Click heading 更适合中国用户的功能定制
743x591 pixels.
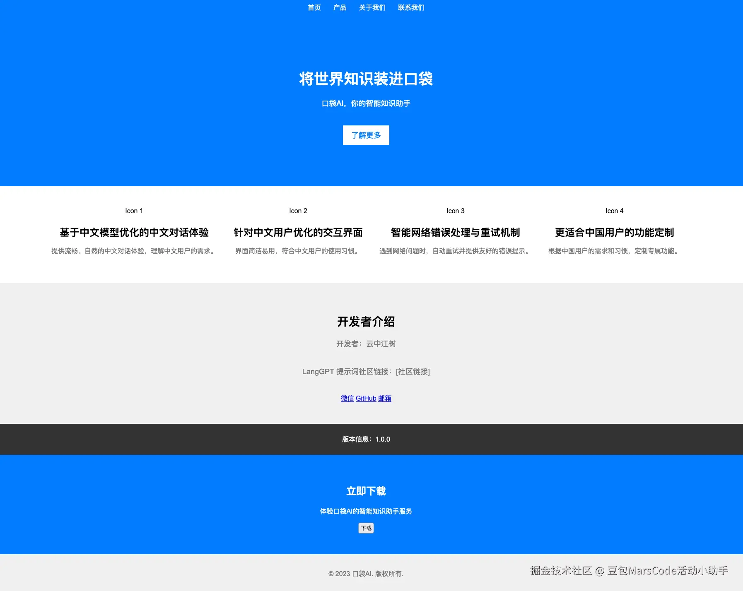point(615,232)
